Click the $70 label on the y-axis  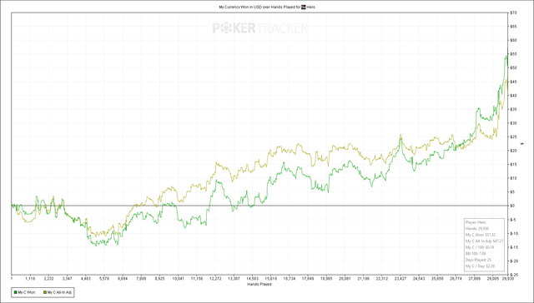click(513, 12)
